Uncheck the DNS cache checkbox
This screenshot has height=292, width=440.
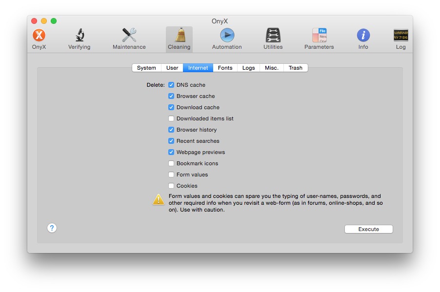(171, 85)
